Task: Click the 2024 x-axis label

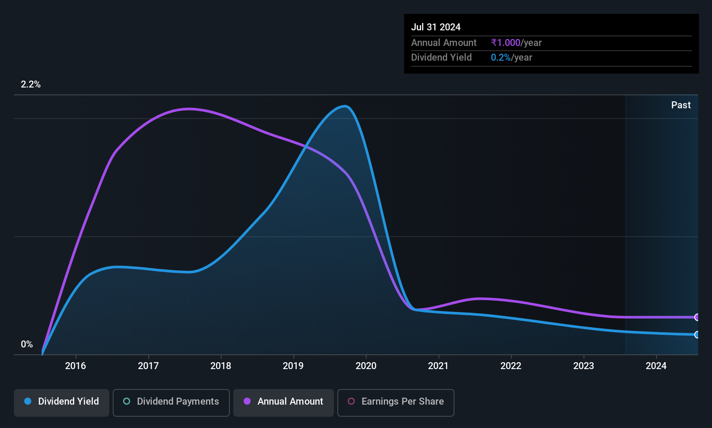Action: pos(656,366)
